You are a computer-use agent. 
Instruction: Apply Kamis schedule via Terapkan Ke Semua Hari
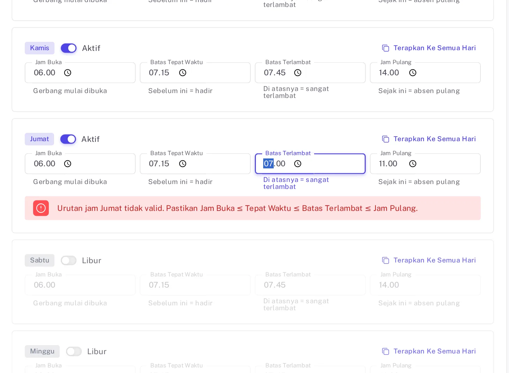click(x=429, y=48)
